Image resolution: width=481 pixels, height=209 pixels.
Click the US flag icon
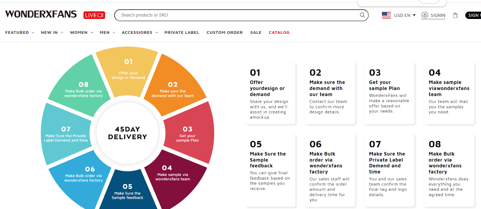pyautogui.click(x=386, y=15)
